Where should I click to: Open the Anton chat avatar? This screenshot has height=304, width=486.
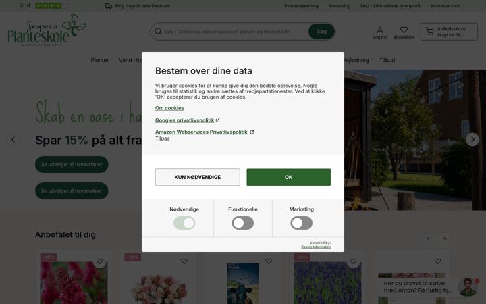click(468, 287)
